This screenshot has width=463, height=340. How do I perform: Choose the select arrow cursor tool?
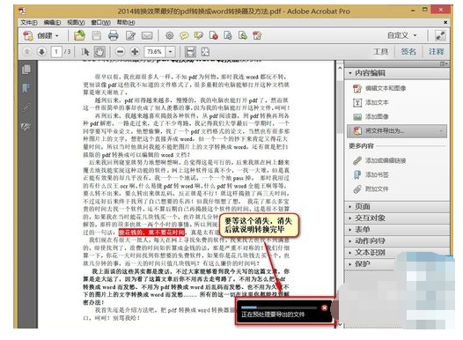(85, 52)
